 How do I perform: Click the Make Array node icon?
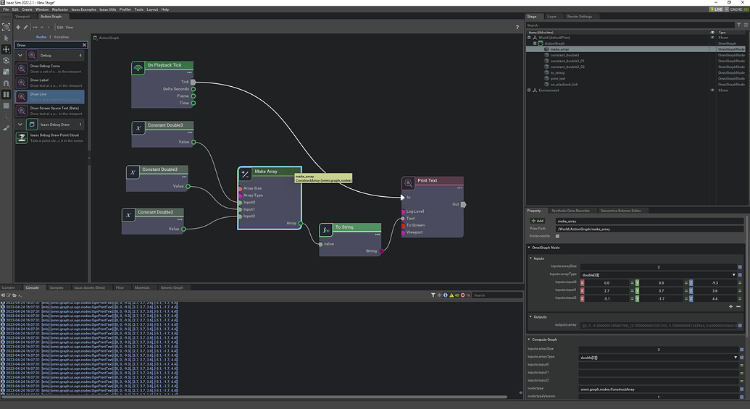246,174
